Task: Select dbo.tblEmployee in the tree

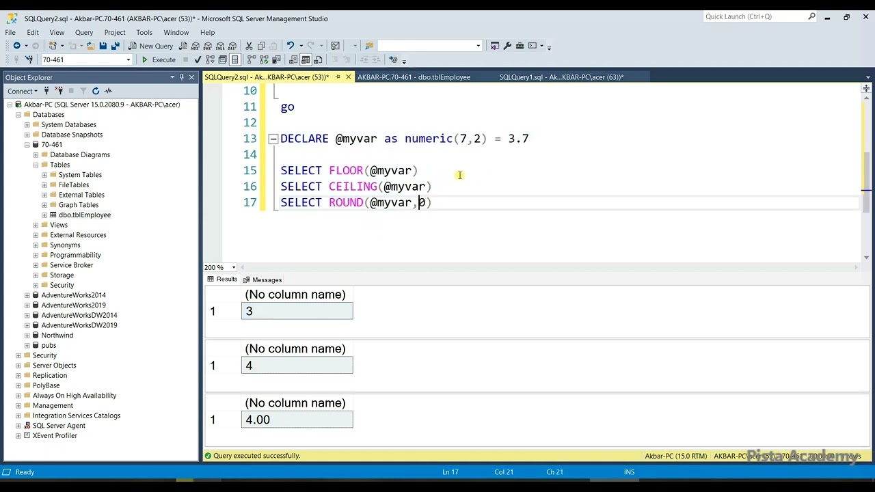Action: point(84,215)
